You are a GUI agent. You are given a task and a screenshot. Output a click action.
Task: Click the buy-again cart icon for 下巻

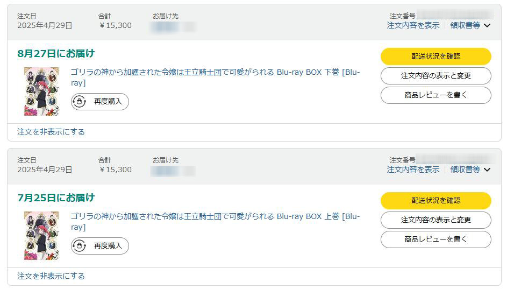tap(79, 102)
